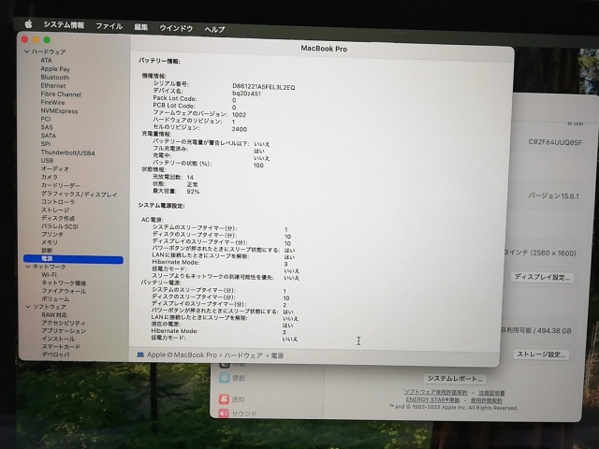Screen dimensions: 599x449
Task: Click ストレージ設定 button in Settings window
Action: 541,355
